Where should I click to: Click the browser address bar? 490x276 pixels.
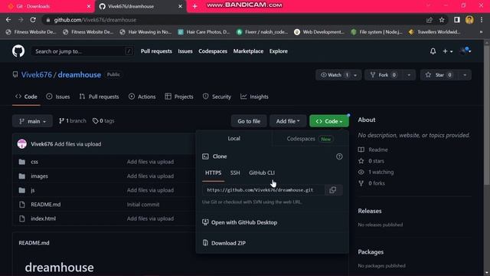[x=234, y=20]
